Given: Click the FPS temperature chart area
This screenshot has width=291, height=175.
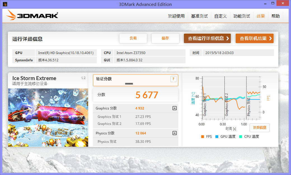Looking at the screenshot, I should tap(231, 97).
